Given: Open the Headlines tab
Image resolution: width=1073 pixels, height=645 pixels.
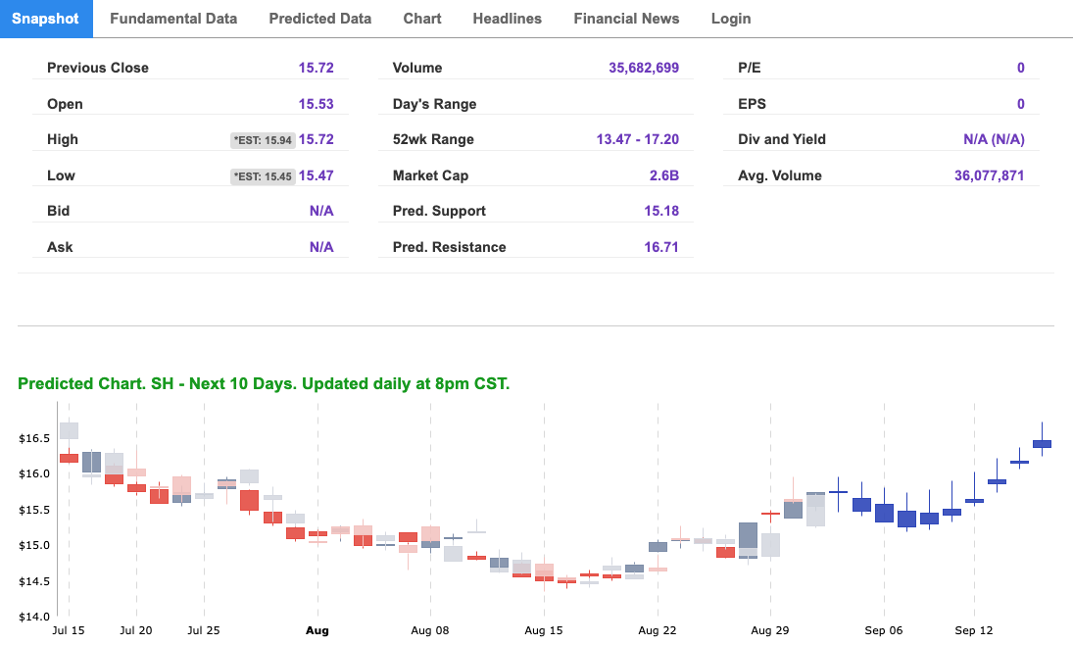Looking at the screenshot, I should [x=507, y=18].
